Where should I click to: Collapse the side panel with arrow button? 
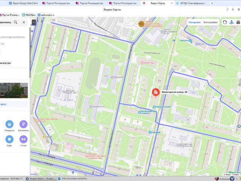(x=34, y=22)
